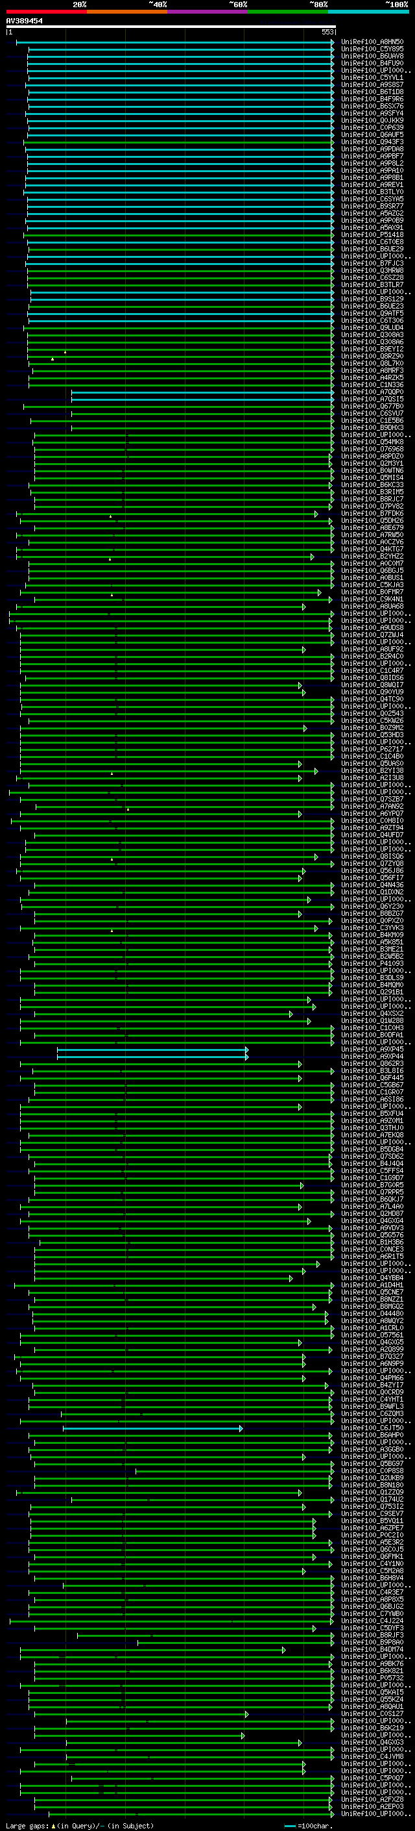
Task: Select the UniRef100_A9VDV3 label
Action: 372,1228
